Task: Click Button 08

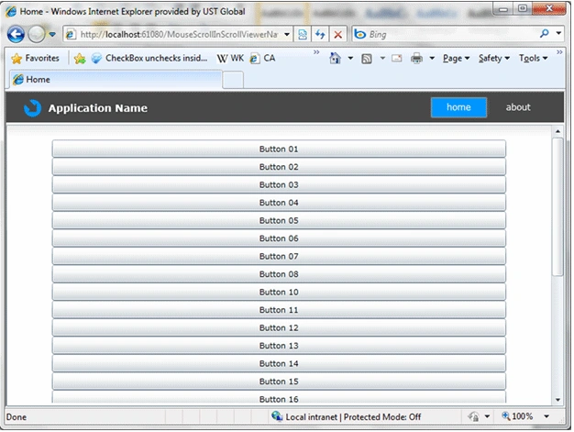Action: tap(279, 274)
